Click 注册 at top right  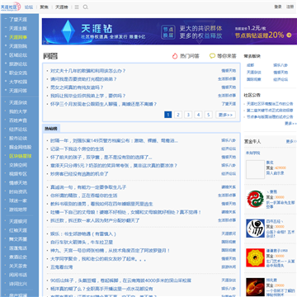290,7
